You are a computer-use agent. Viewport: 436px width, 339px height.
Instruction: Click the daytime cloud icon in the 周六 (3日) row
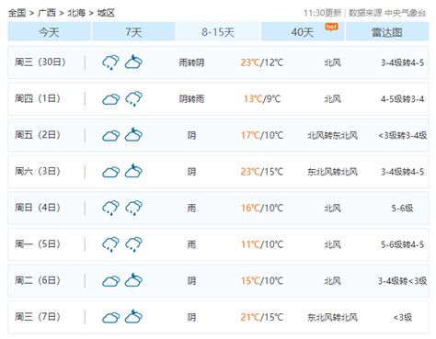pos(110,172)
